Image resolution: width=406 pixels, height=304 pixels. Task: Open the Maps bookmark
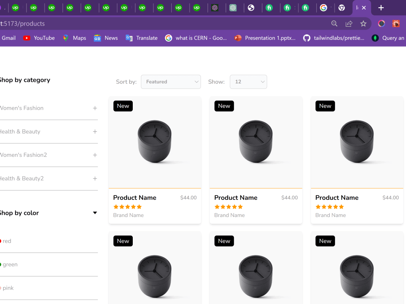click(x=74, y=38)
